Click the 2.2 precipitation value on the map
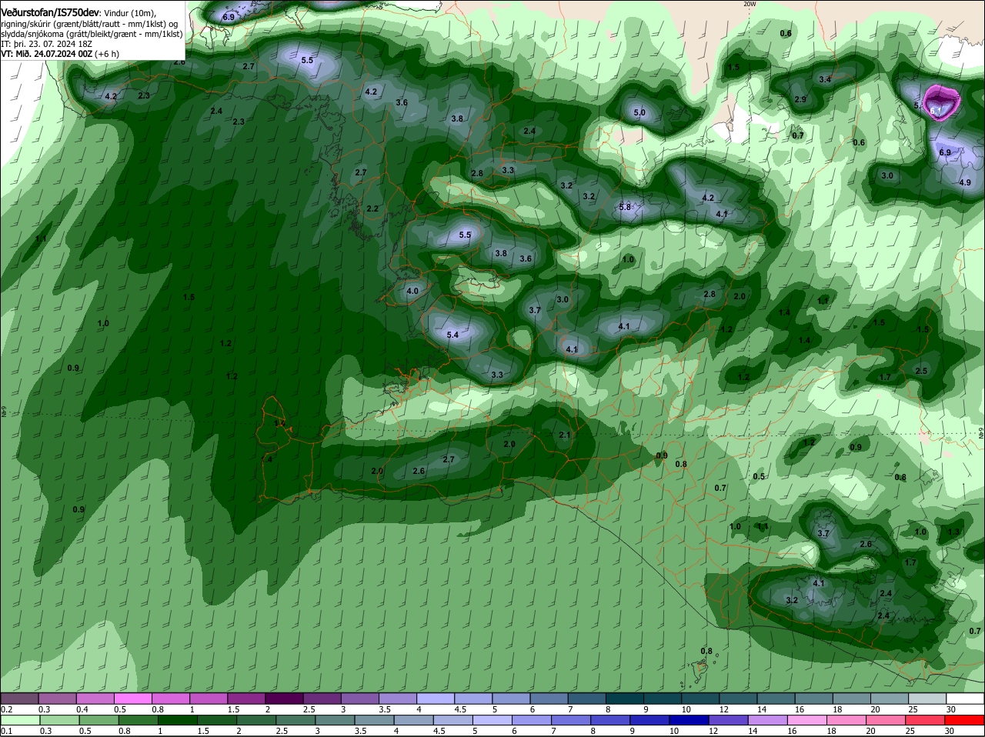 372,208
